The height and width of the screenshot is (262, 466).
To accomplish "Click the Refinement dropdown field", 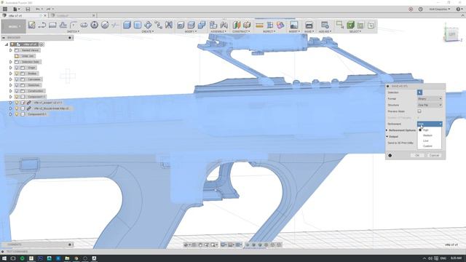I will pyautogui.click(x=430, y=124).
